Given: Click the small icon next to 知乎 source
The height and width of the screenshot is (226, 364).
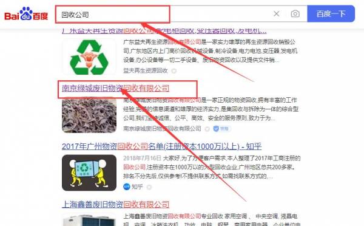Looking at the screenshot, I should pos(149,187).
